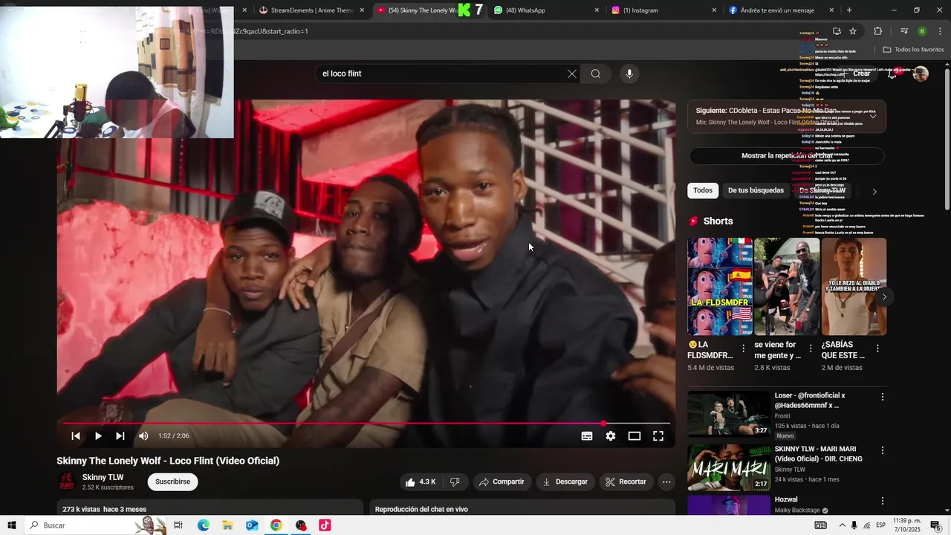Play the paused YouTube video
951x535 pixels.
[x=98, y=436]
